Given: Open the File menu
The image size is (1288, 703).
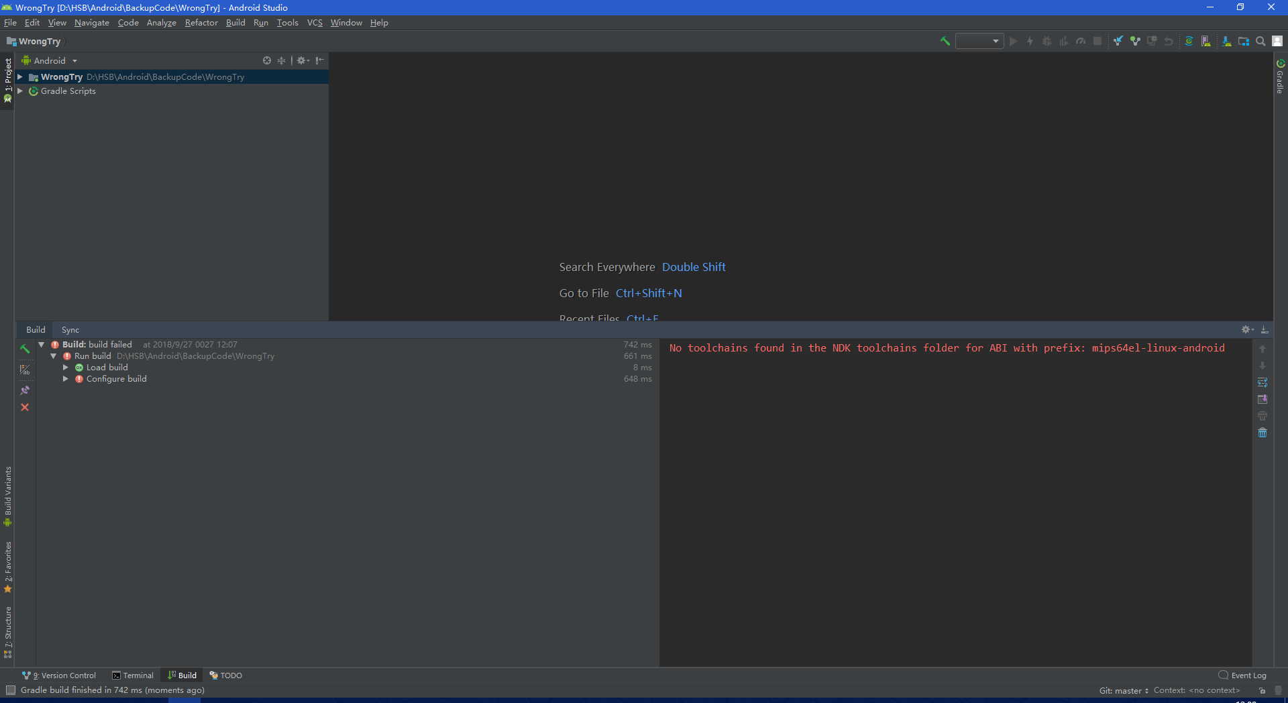Looking at the screenshot, I should tap(10, 23).
